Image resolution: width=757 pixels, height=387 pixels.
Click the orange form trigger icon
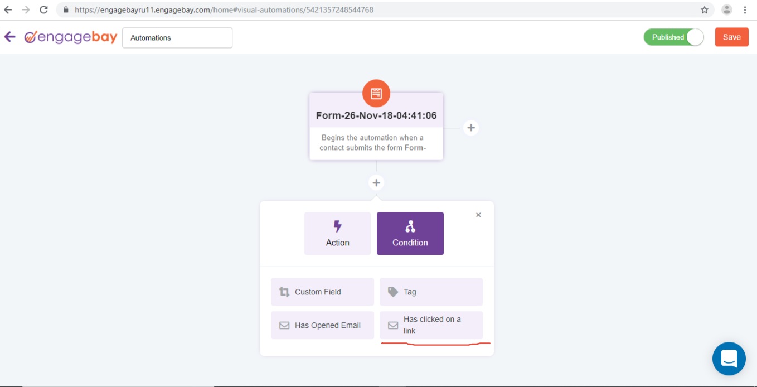pyautogui.click(x=376, y=93)
